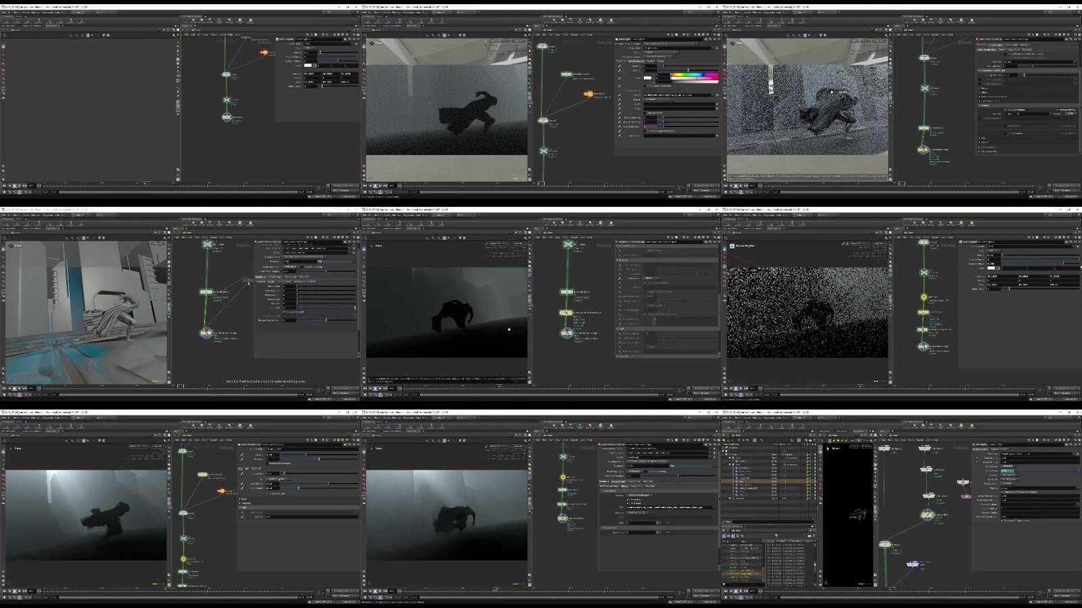This screenshot has height=608, width=1082.
Task: Click the pink node in the network graph
Action: point(965,496)
